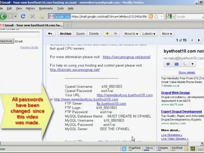Click the PageRank status bar indicator

click(135, 149)
